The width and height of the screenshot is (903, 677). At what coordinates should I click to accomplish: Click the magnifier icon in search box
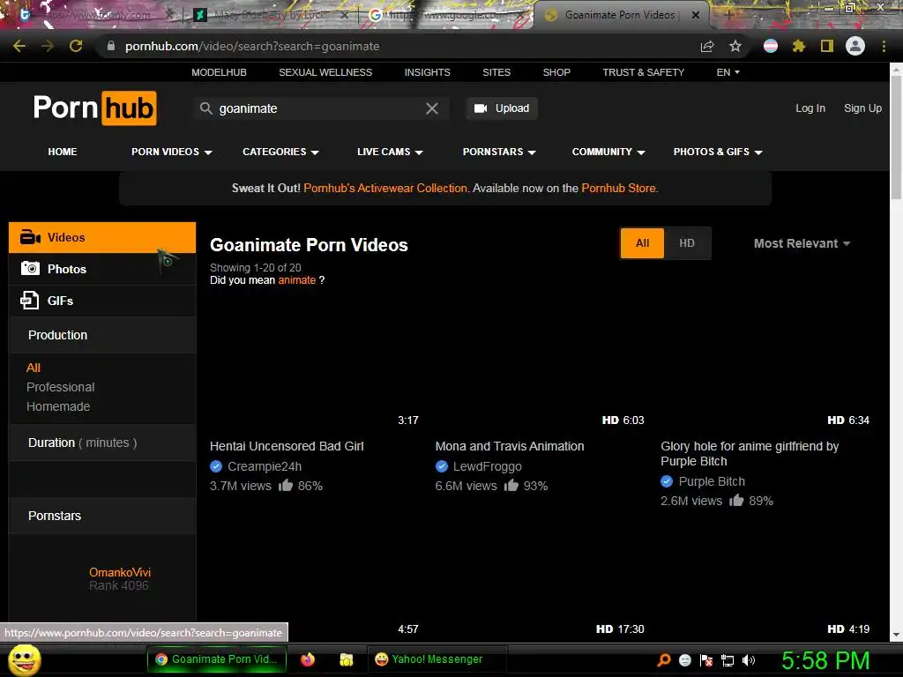point(205,108)
